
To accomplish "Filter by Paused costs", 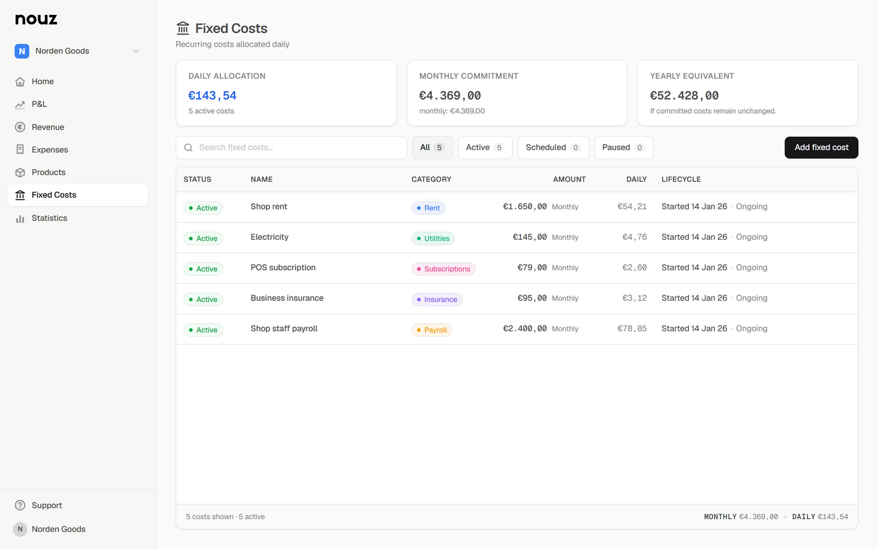I will point(624,148).
